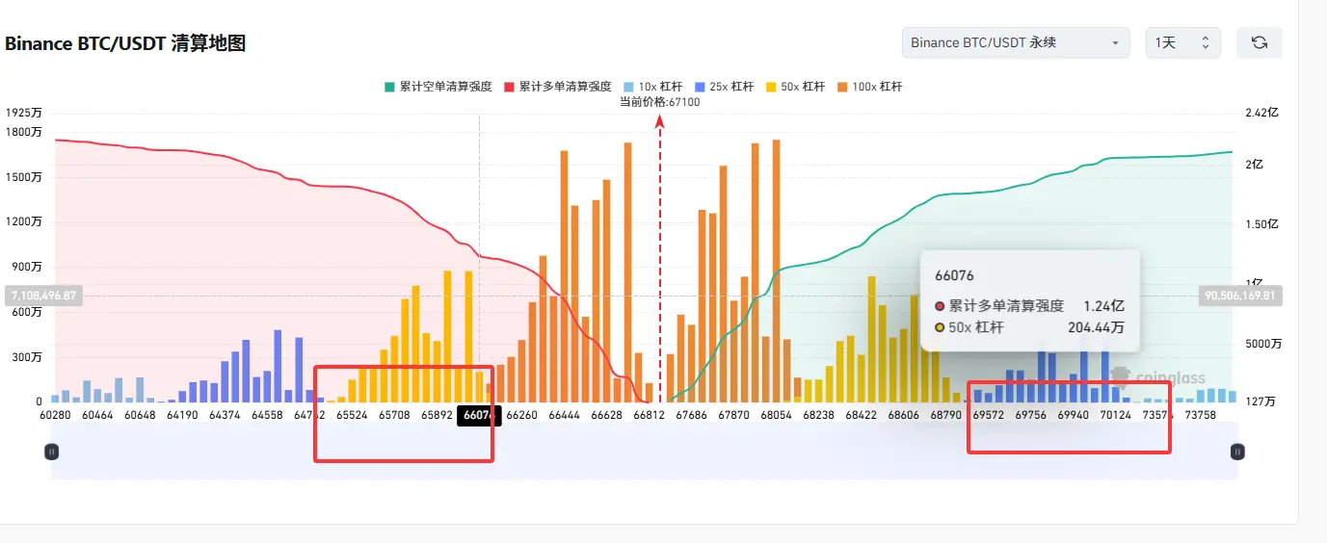The image size is (1327, 543).
Task: Click x-axis label 66260
Action: point(521,415)
